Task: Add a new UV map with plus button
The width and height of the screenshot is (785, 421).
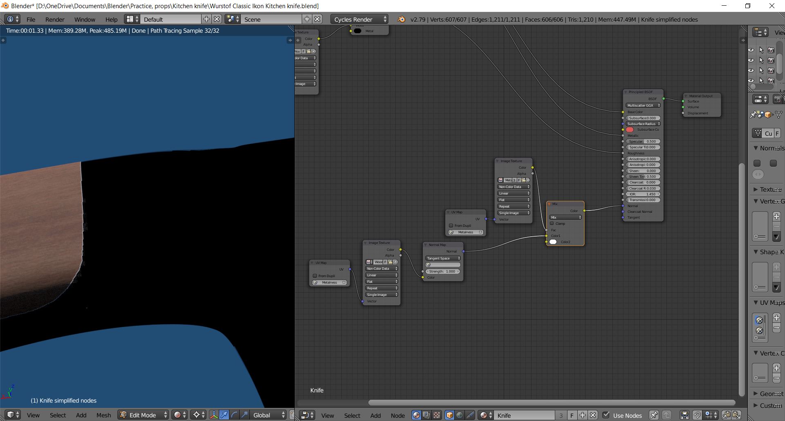Action: coord(776,318)
